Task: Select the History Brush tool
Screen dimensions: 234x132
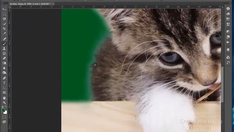Action: pos(4,54)
